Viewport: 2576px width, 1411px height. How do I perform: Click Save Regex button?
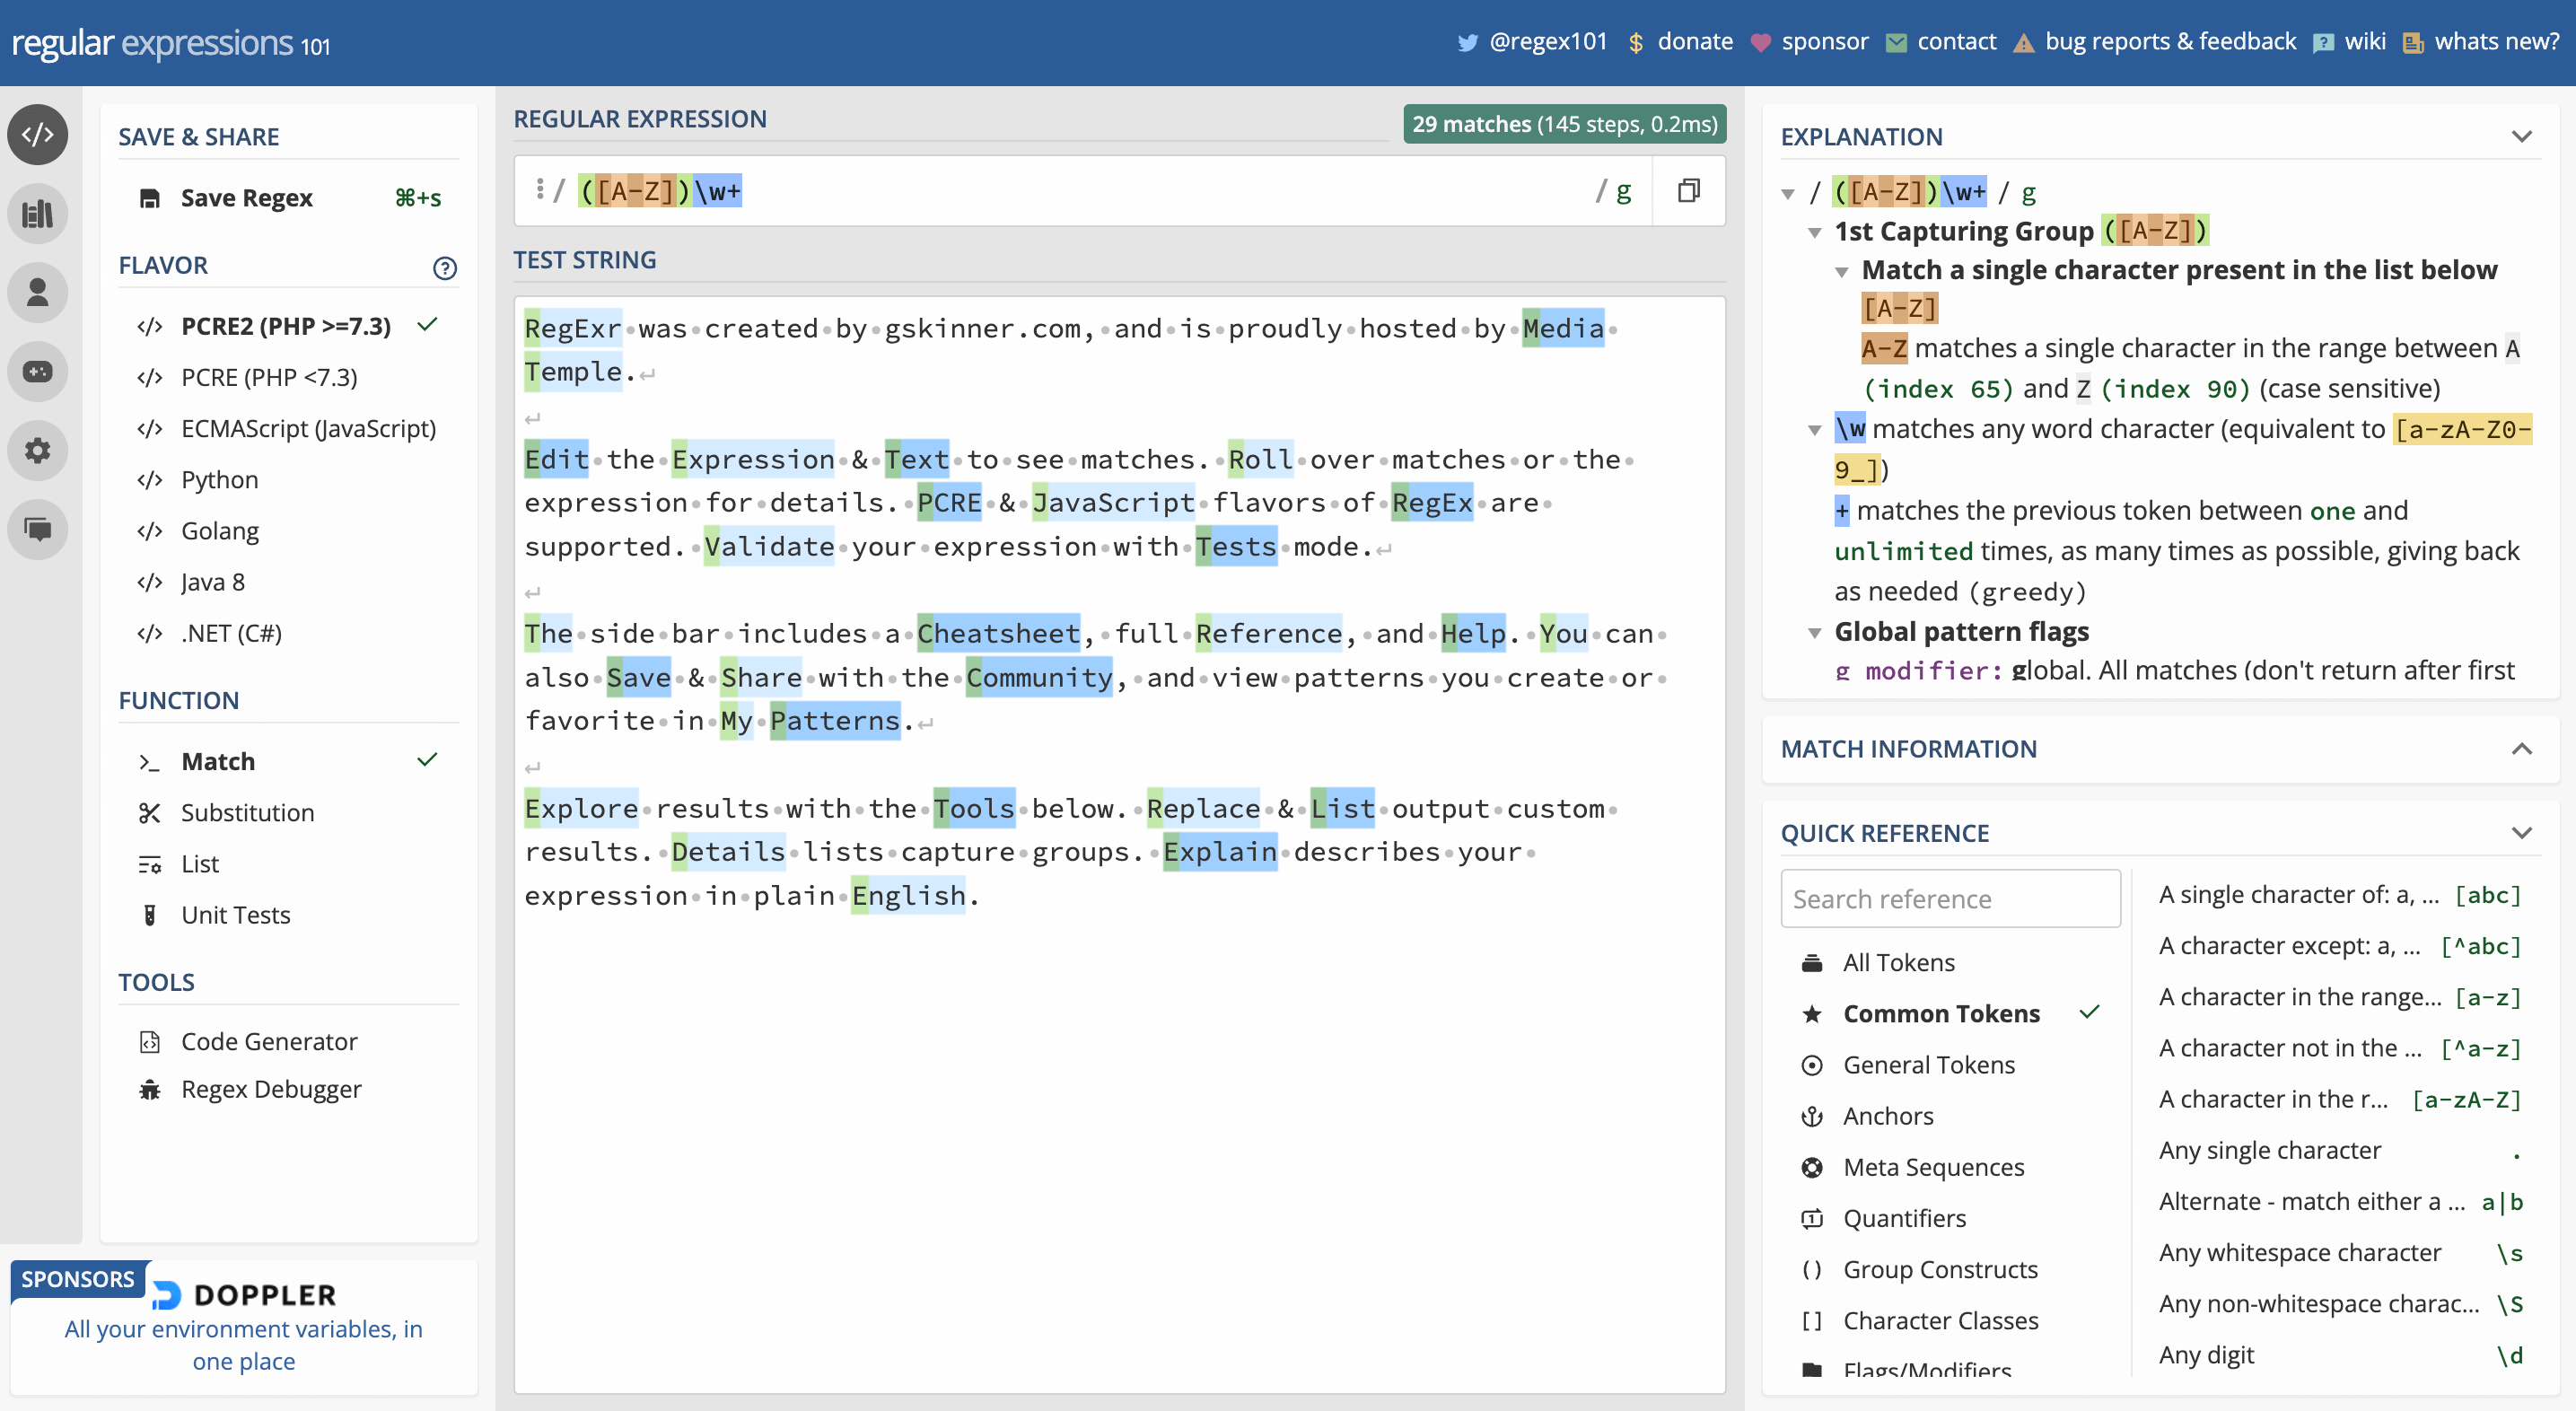point(246,198)
